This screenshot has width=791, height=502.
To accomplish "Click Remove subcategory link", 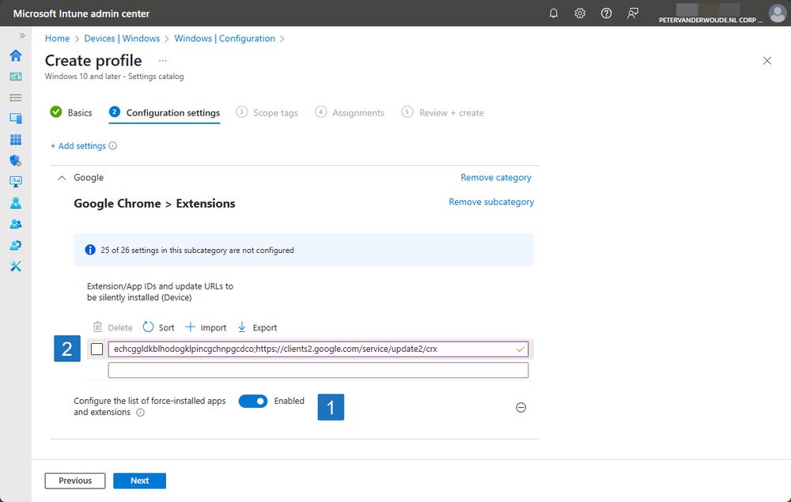I will click(491, 202).
